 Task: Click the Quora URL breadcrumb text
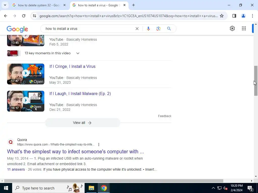[x=56, y=144]
